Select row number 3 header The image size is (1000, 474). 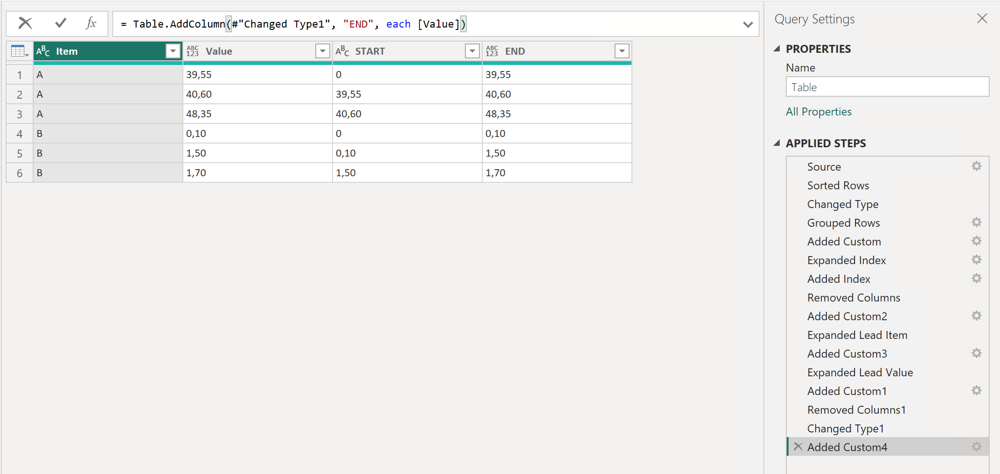click(20, 114)
